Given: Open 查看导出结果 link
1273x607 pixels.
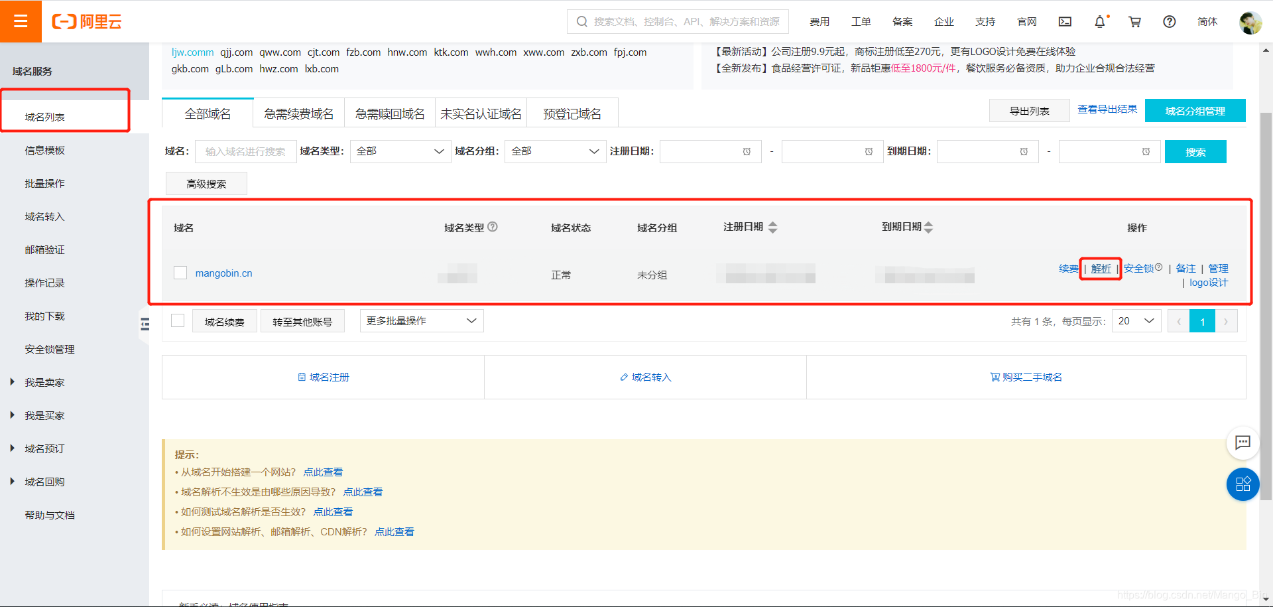Looking at the screenshot, I should point(1107,109).
